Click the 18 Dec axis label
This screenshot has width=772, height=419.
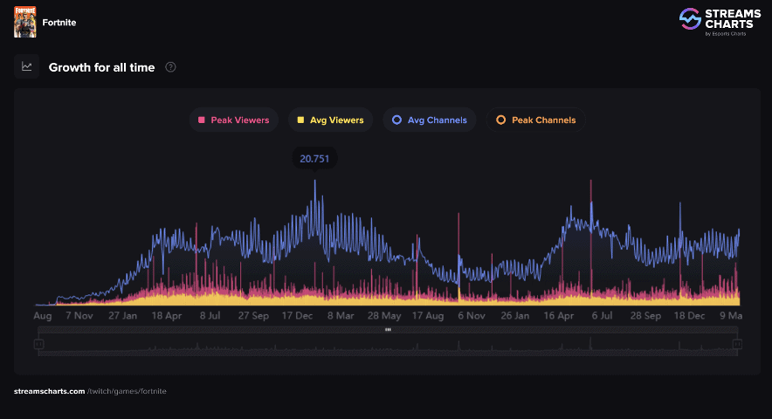(x=689, y=316)
